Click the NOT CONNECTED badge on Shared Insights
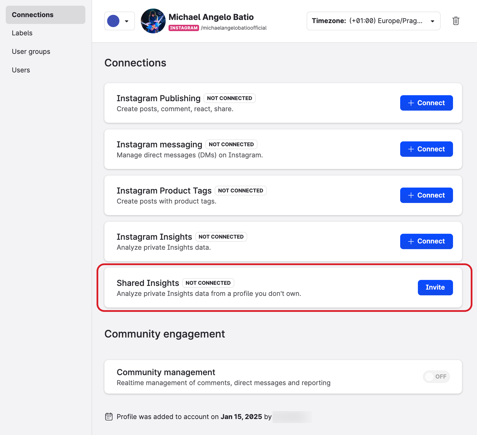The width and height of the screenshot is (477, 435). coord(208,283)
